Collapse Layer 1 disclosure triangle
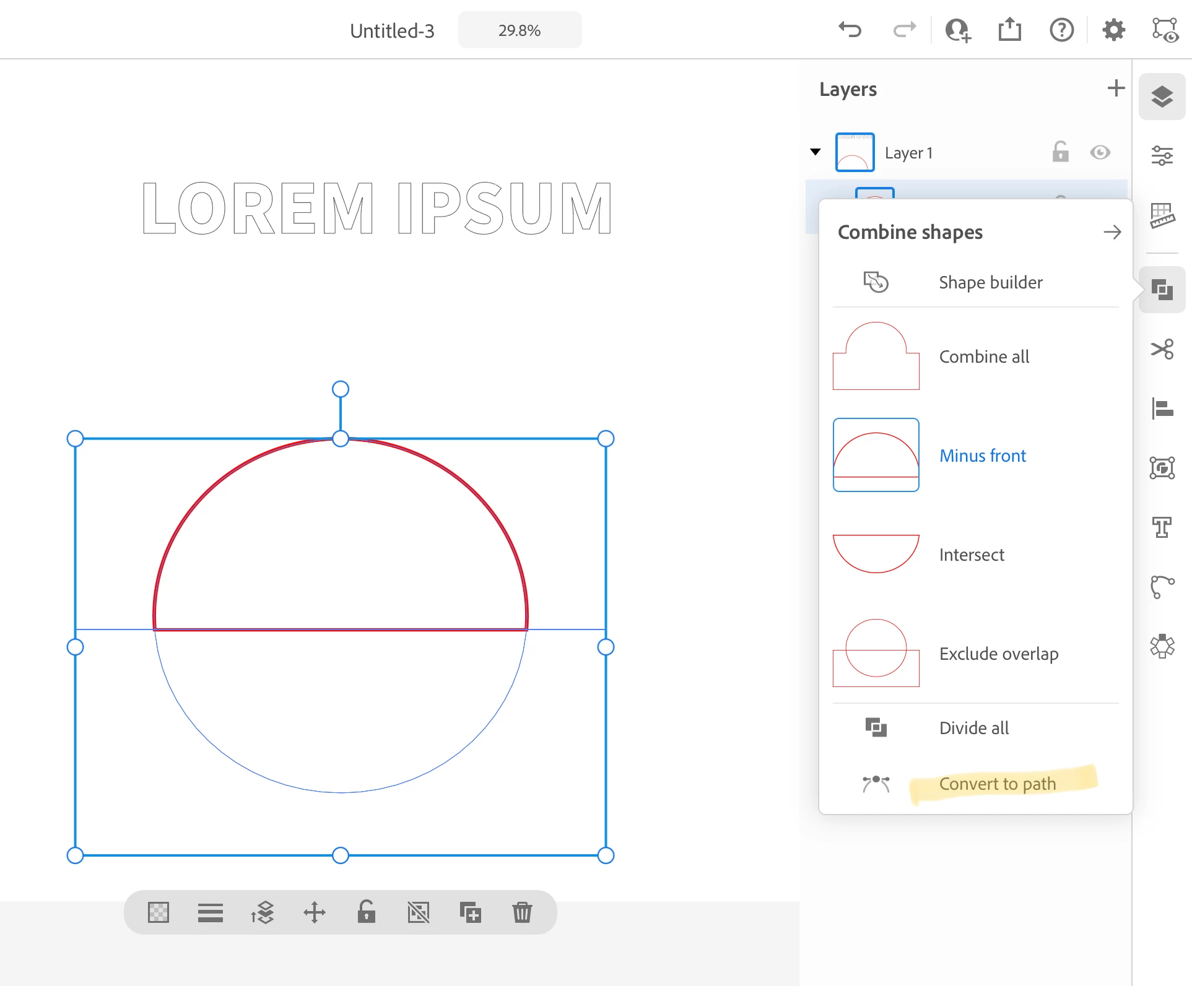Screen dimensions: 1192x986 click(x=816, y=152)
